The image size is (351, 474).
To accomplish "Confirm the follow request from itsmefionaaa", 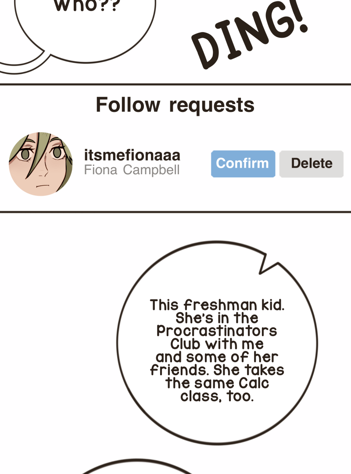I will [x=243, y=164].
